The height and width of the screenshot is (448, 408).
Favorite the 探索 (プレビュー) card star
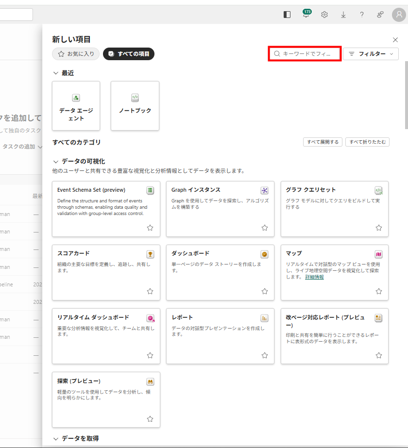(x=150, y=419)
